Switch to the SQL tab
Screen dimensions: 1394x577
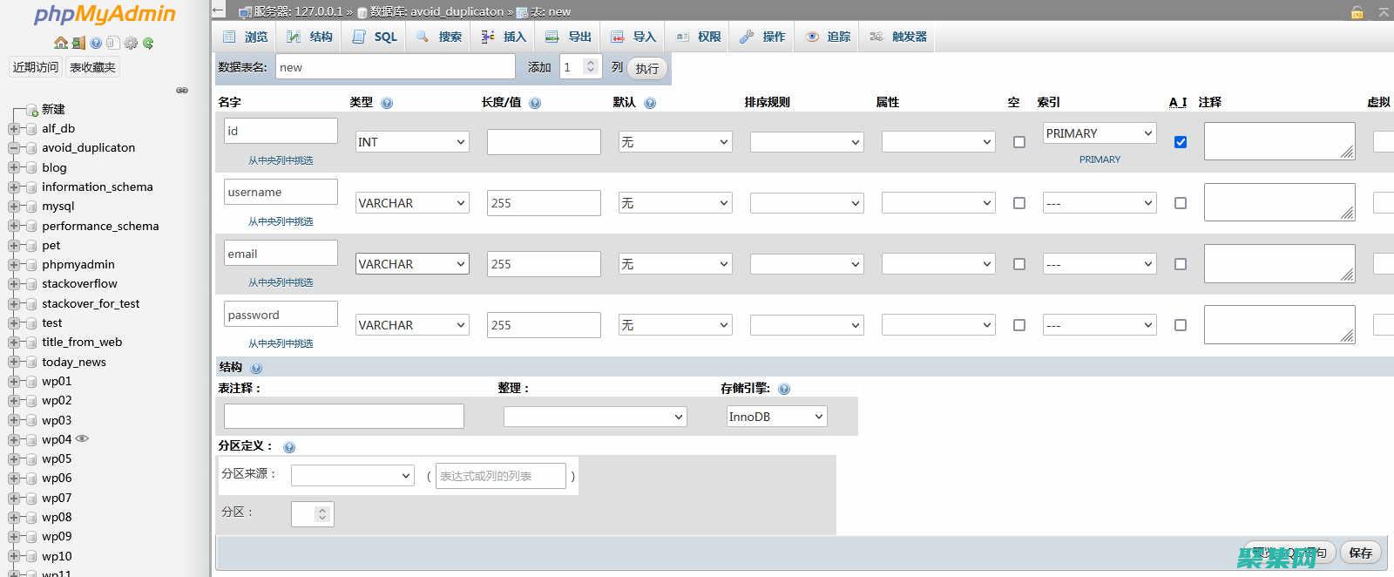point(376,37)
